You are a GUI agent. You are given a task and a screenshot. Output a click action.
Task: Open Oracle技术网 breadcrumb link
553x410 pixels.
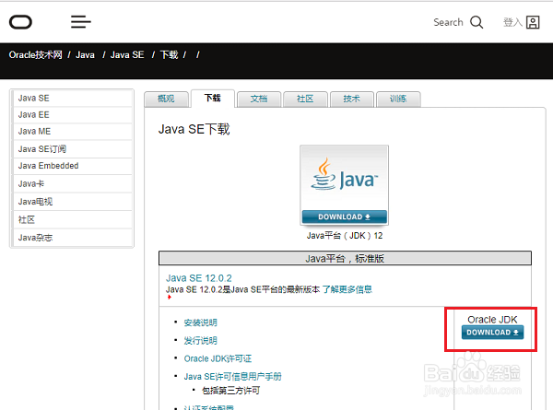36,54
